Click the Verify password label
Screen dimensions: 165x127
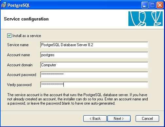tap(19, 85)
